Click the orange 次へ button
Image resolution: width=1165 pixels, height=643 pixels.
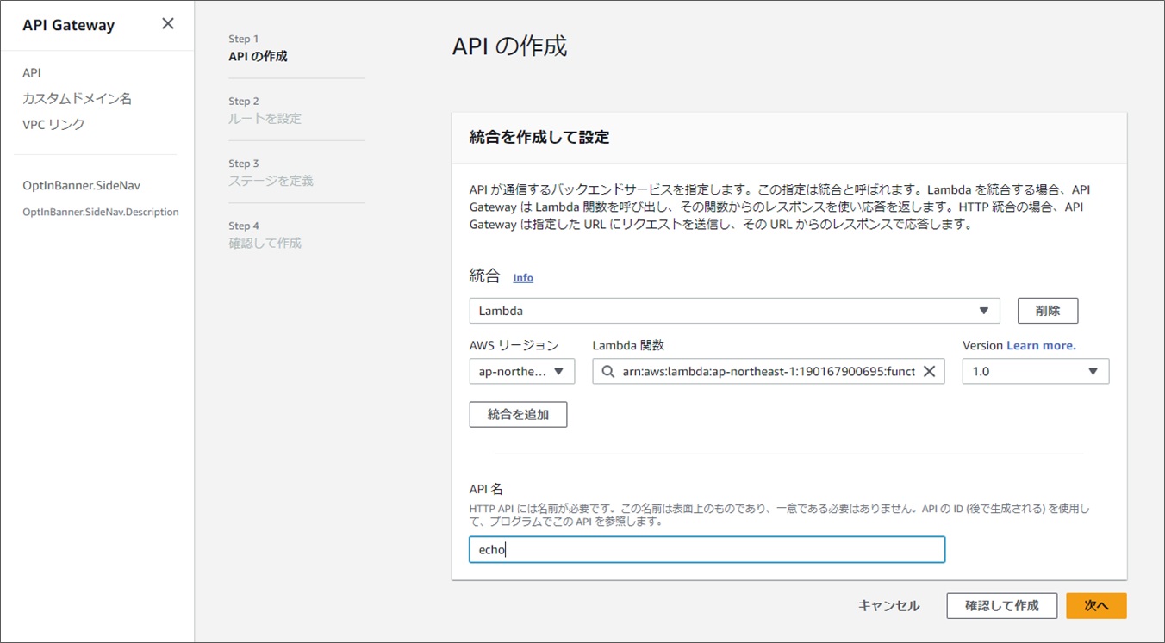[1096, 605]
